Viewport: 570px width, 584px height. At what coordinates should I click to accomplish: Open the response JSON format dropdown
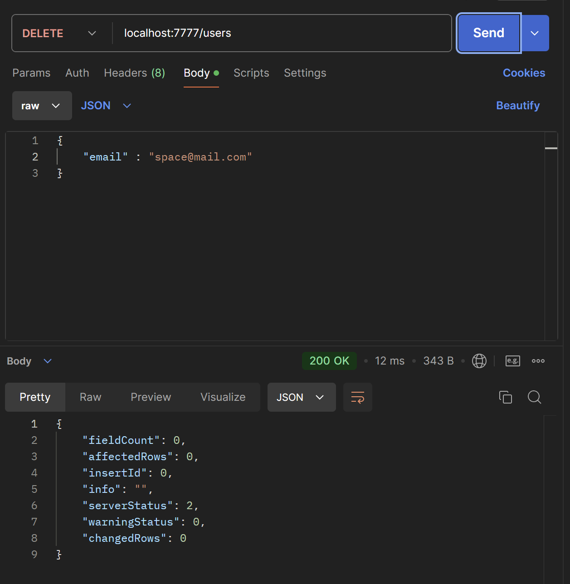pos(302,397)
